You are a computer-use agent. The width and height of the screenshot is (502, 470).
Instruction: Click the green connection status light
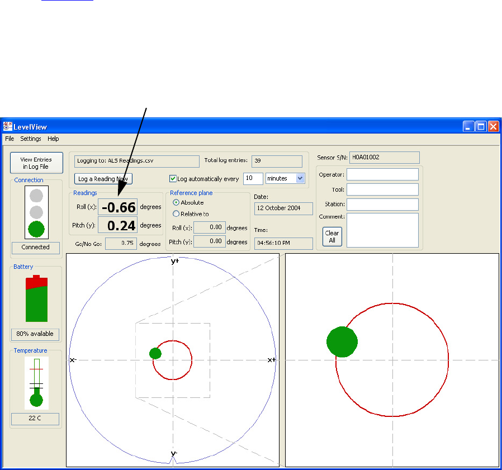[x=36, y=229]
